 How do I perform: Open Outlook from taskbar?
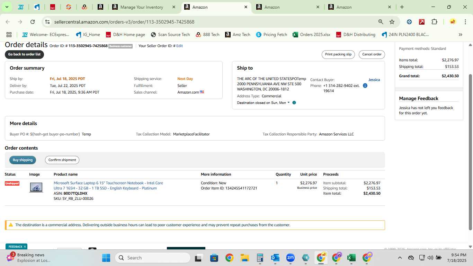click(x=275, y=258)
